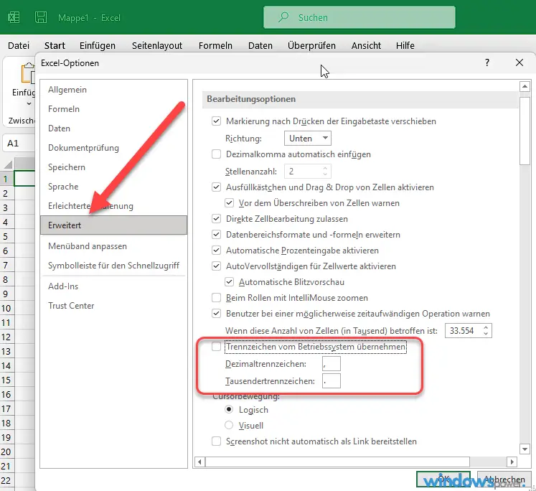The height and width of the screenshot is (491, 536).
Task: Click the Stellenanzahl spinner field
Action: click(308, 172)
